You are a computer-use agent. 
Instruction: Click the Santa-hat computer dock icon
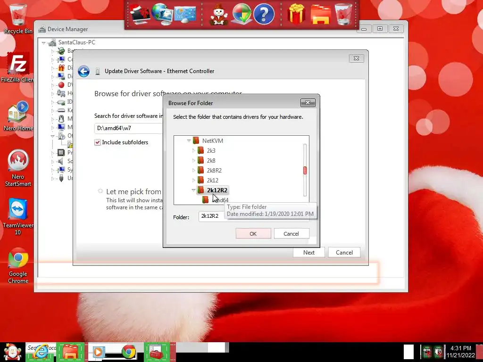coord(140,14)
